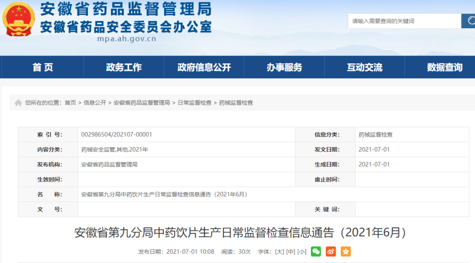475x263 pixels.
Task: Open the 办事服务 menu item
Action: [284, 67]
